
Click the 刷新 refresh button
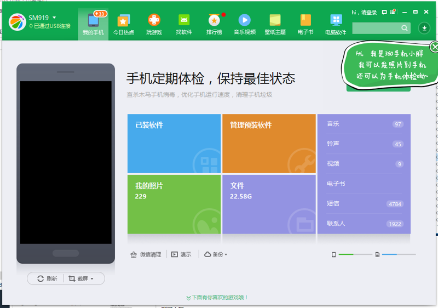47,278
